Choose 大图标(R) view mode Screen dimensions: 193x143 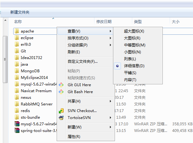tap(132, 38)
